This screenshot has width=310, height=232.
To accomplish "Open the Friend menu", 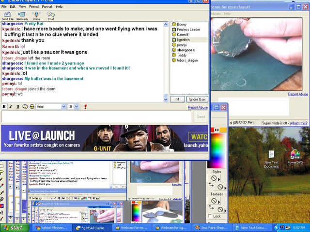I will coord(34,6).
